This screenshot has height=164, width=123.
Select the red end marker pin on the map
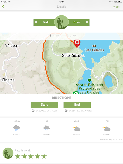77,43
